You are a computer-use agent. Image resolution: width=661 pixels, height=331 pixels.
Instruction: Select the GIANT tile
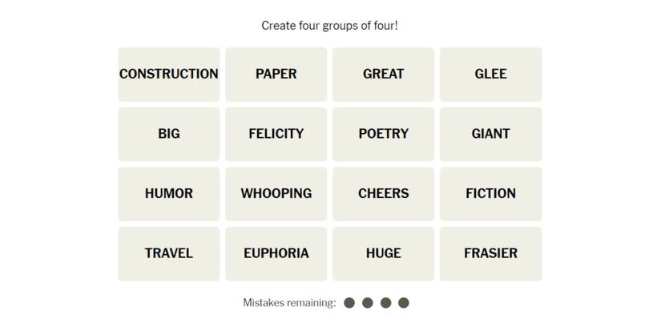[x=490, y=134]
